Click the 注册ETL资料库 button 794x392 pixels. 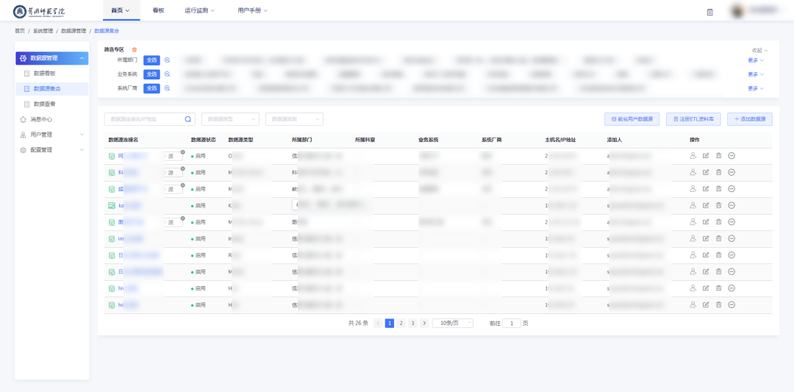pos(693,119)
